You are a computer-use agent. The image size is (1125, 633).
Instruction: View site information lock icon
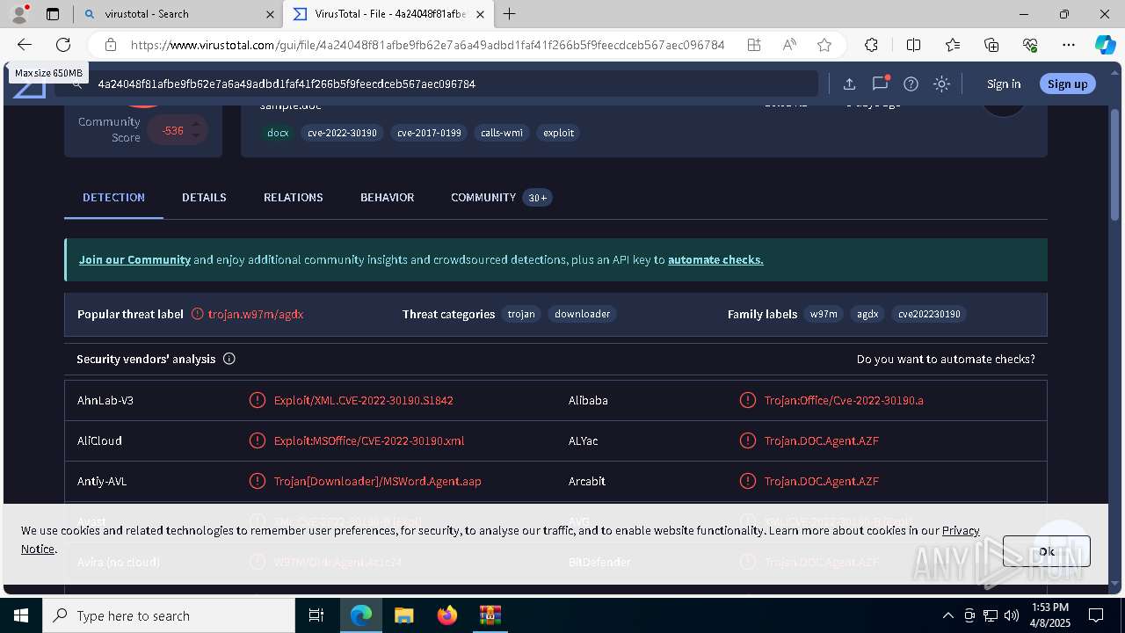click(x=111, y=45)
